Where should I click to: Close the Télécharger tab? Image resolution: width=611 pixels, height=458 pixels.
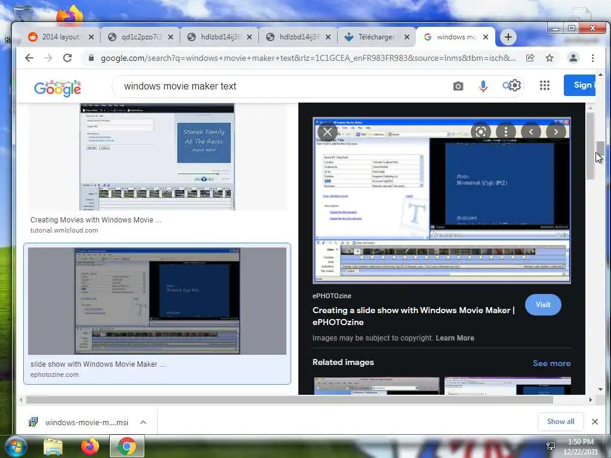[406, 37]
